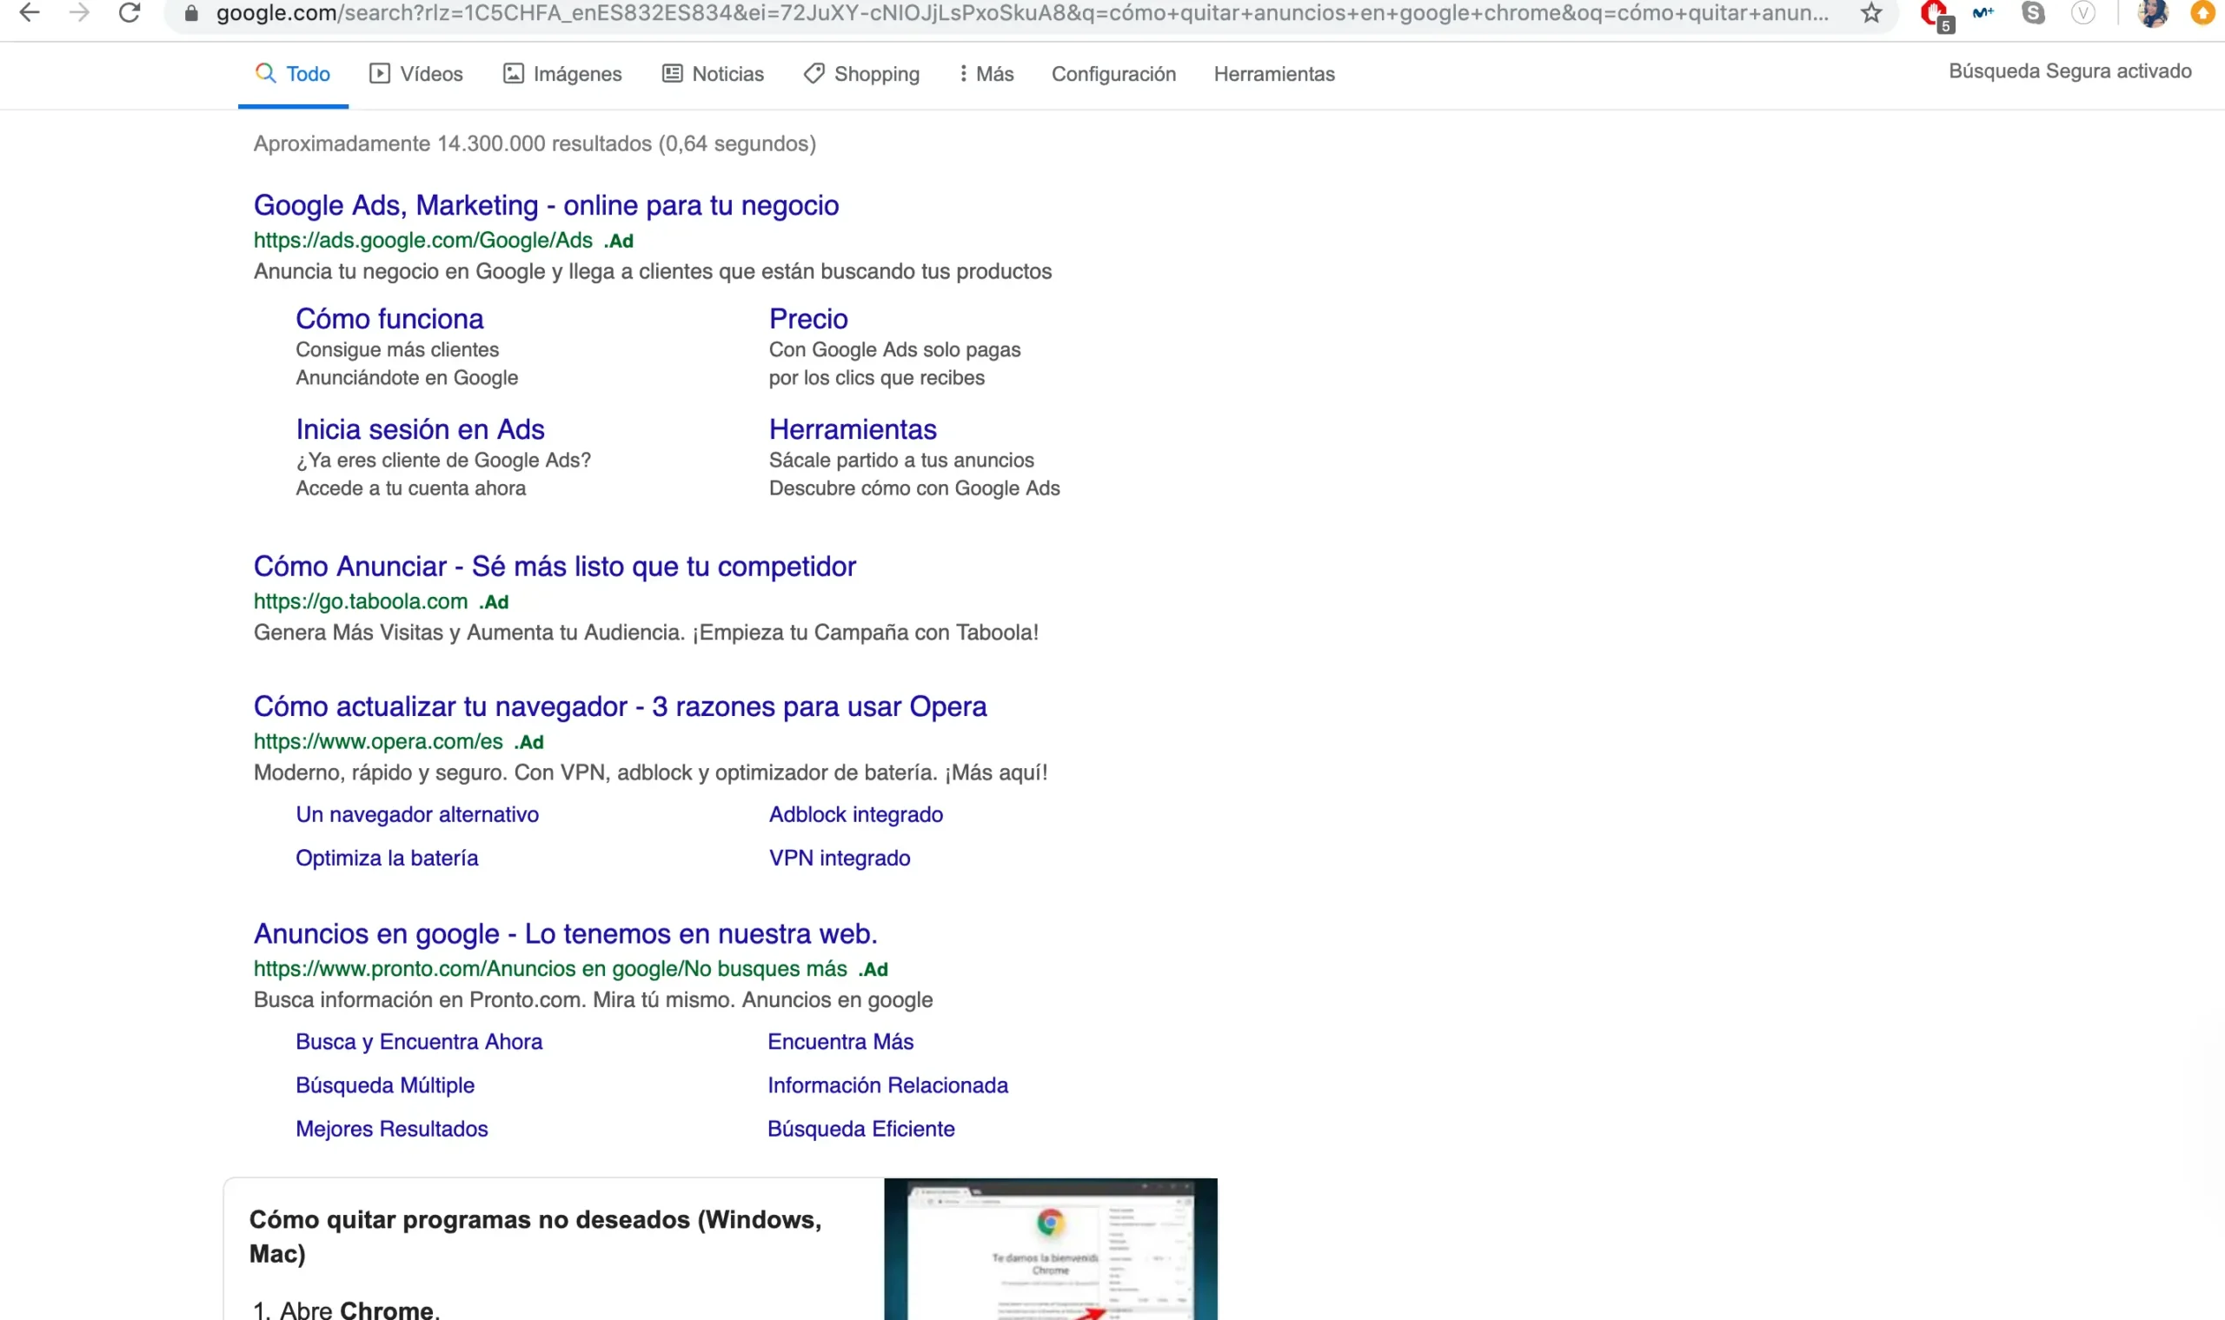Open the Movistar+ extension icon

click(1983, 12)
